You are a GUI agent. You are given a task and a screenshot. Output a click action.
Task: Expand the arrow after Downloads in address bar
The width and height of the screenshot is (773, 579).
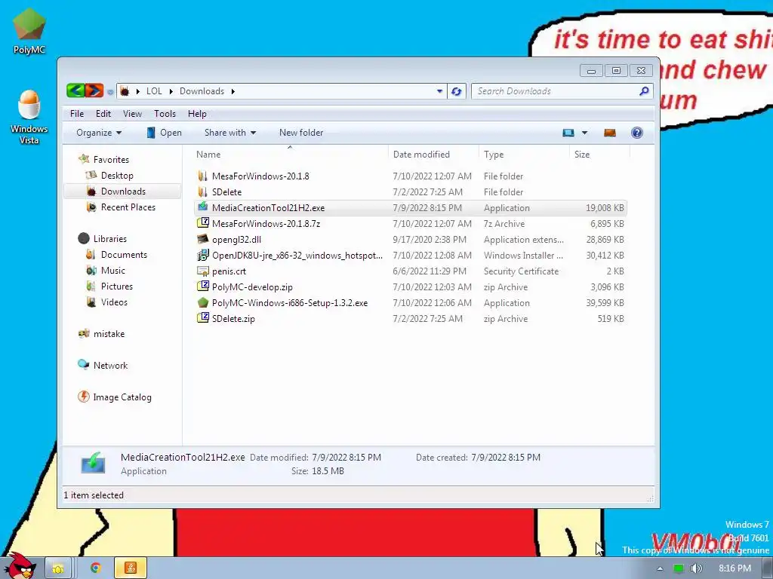[x=233, y=91]
